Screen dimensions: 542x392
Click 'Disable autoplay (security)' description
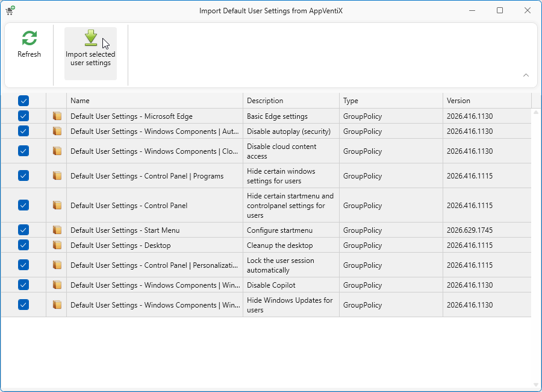point(288,131)
